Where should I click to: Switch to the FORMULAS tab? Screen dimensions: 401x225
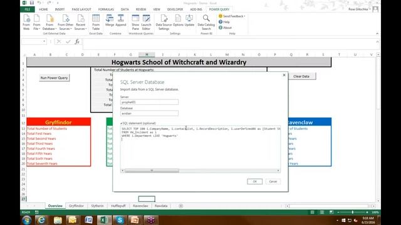click(106, 9)
